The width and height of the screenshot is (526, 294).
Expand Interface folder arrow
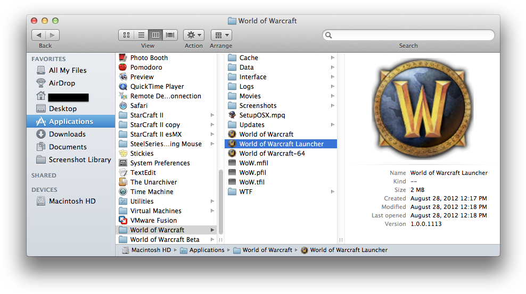point(332,77)
